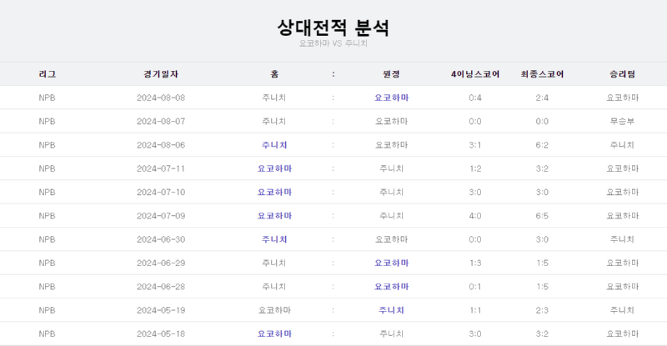Click winner 주니치 in 2024-08-06 row

click(622, 145)
